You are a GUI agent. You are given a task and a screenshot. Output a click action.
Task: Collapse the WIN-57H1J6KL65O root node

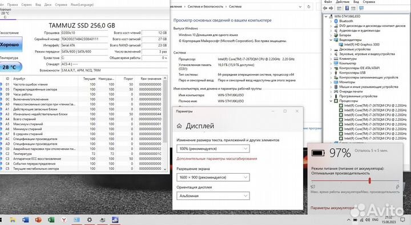point(326,17)
